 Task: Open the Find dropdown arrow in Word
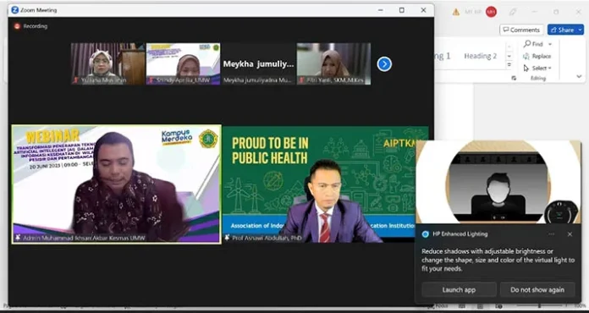click(550, 44)
